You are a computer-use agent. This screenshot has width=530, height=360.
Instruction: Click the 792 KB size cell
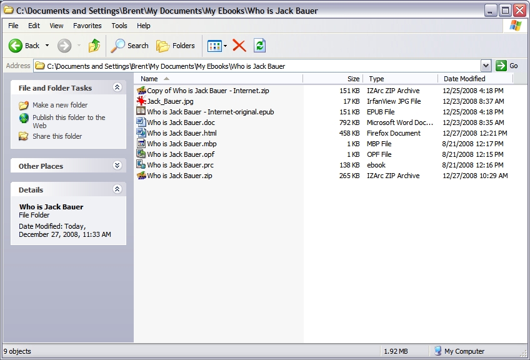[349, 122]
